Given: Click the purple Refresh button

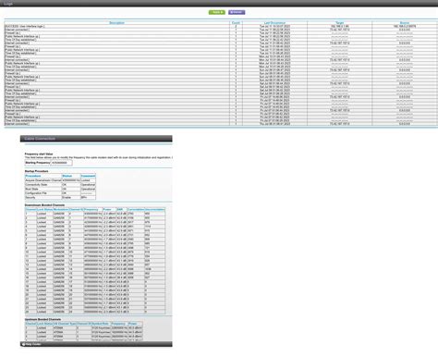Looking at the screenshot, I should (237, 12).
